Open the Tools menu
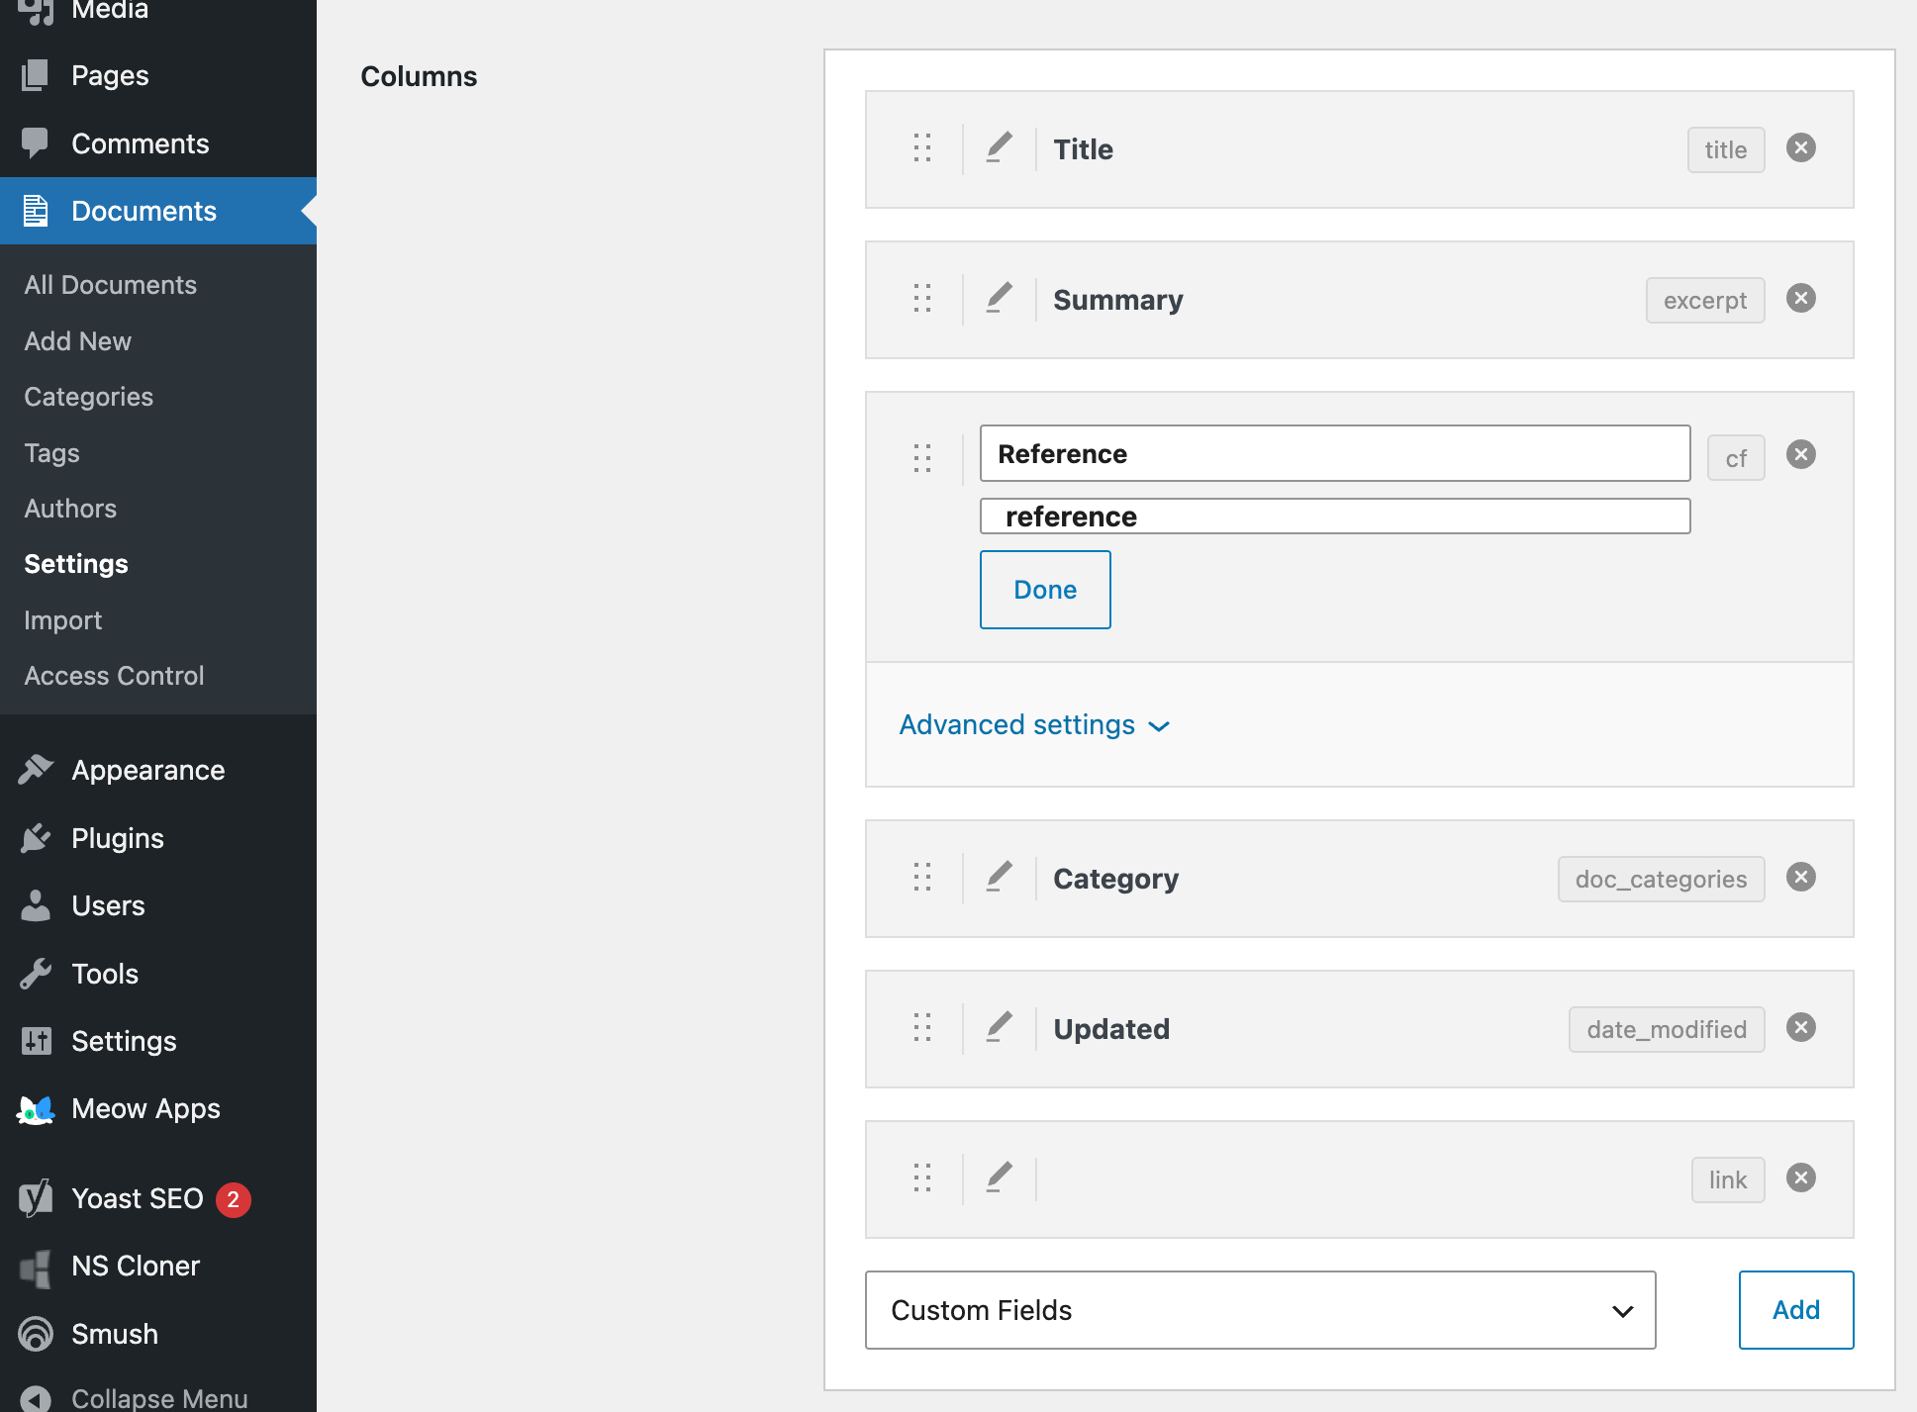 (158, 974)
